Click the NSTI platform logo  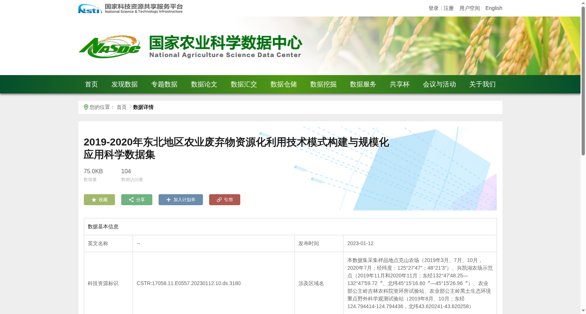(x=130, y=8)
